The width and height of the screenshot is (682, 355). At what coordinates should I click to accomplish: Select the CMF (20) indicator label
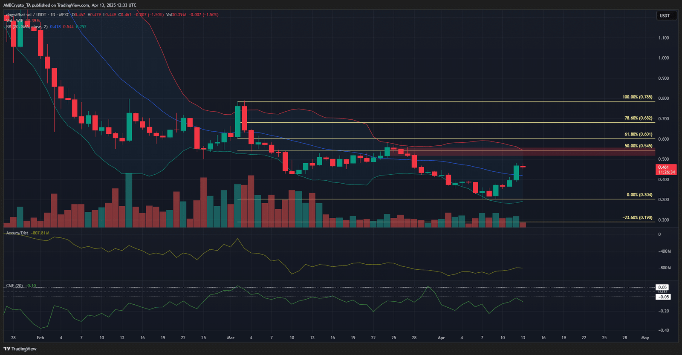14,286
